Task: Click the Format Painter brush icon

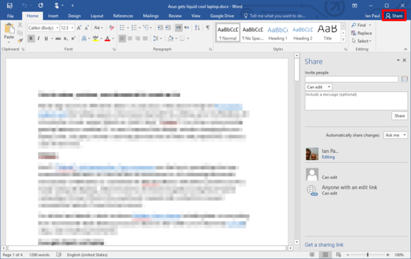Action: tap(20, 40)
